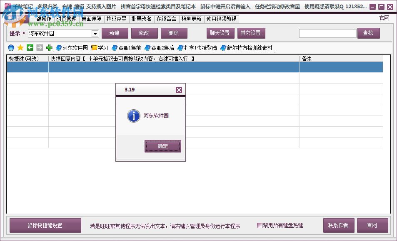Open the 聊天设置 panel
Screen dimensions: 397x241
[x=220, y=33]
